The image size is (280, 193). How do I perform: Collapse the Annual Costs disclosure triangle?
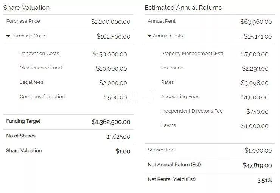click(149, 36)
